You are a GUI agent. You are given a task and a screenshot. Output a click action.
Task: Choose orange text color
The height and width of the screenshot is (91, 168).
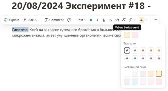tap(151, 50)
